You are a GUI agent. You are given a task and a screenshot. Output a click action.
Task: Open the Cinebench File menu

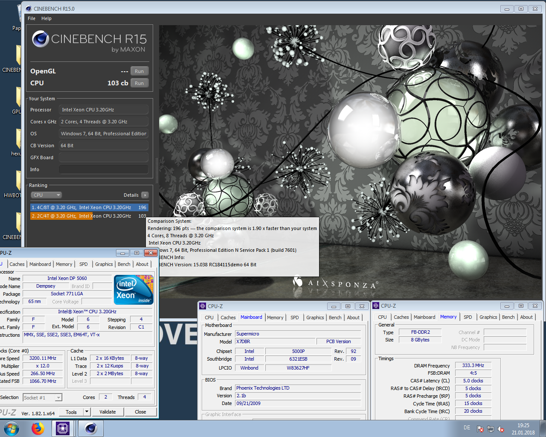point(32,18)
